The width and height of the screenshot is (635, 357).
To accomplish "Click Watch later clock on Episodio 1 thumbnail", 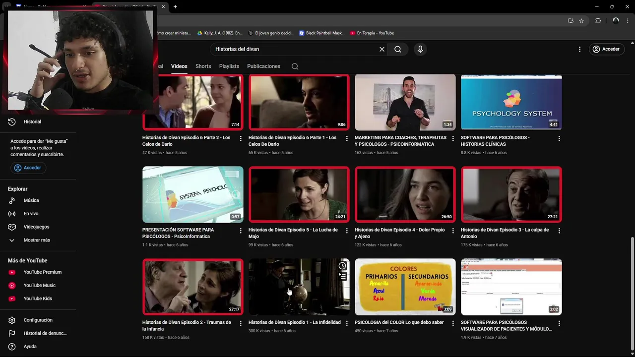I will point(342,266).
